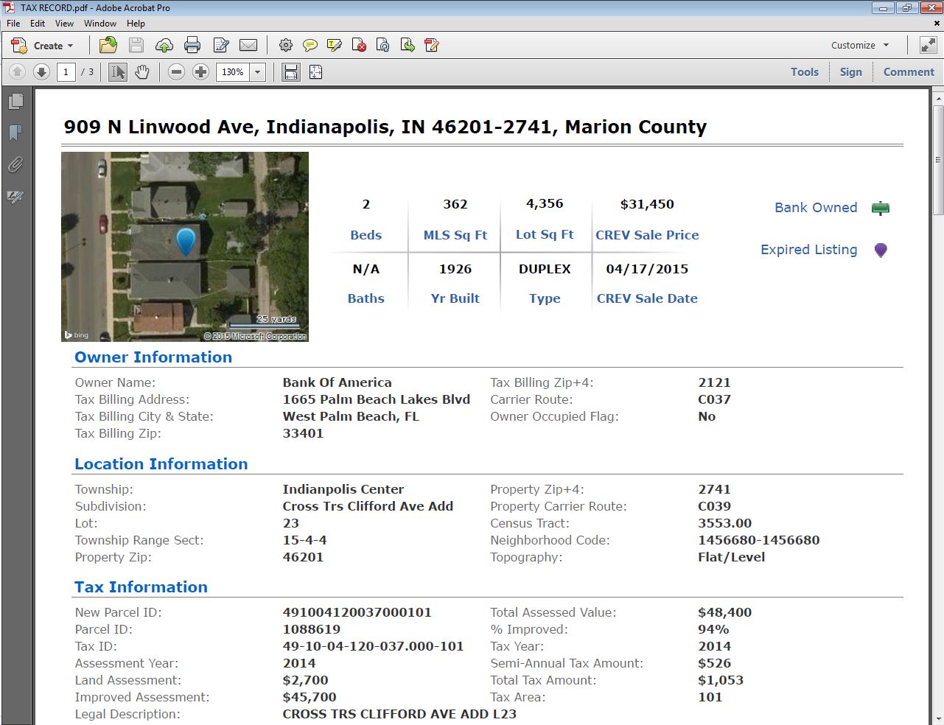Viewport: 944px width, 725px height.
Task: Open the Edit menu
Action: [x=38, y=24]
